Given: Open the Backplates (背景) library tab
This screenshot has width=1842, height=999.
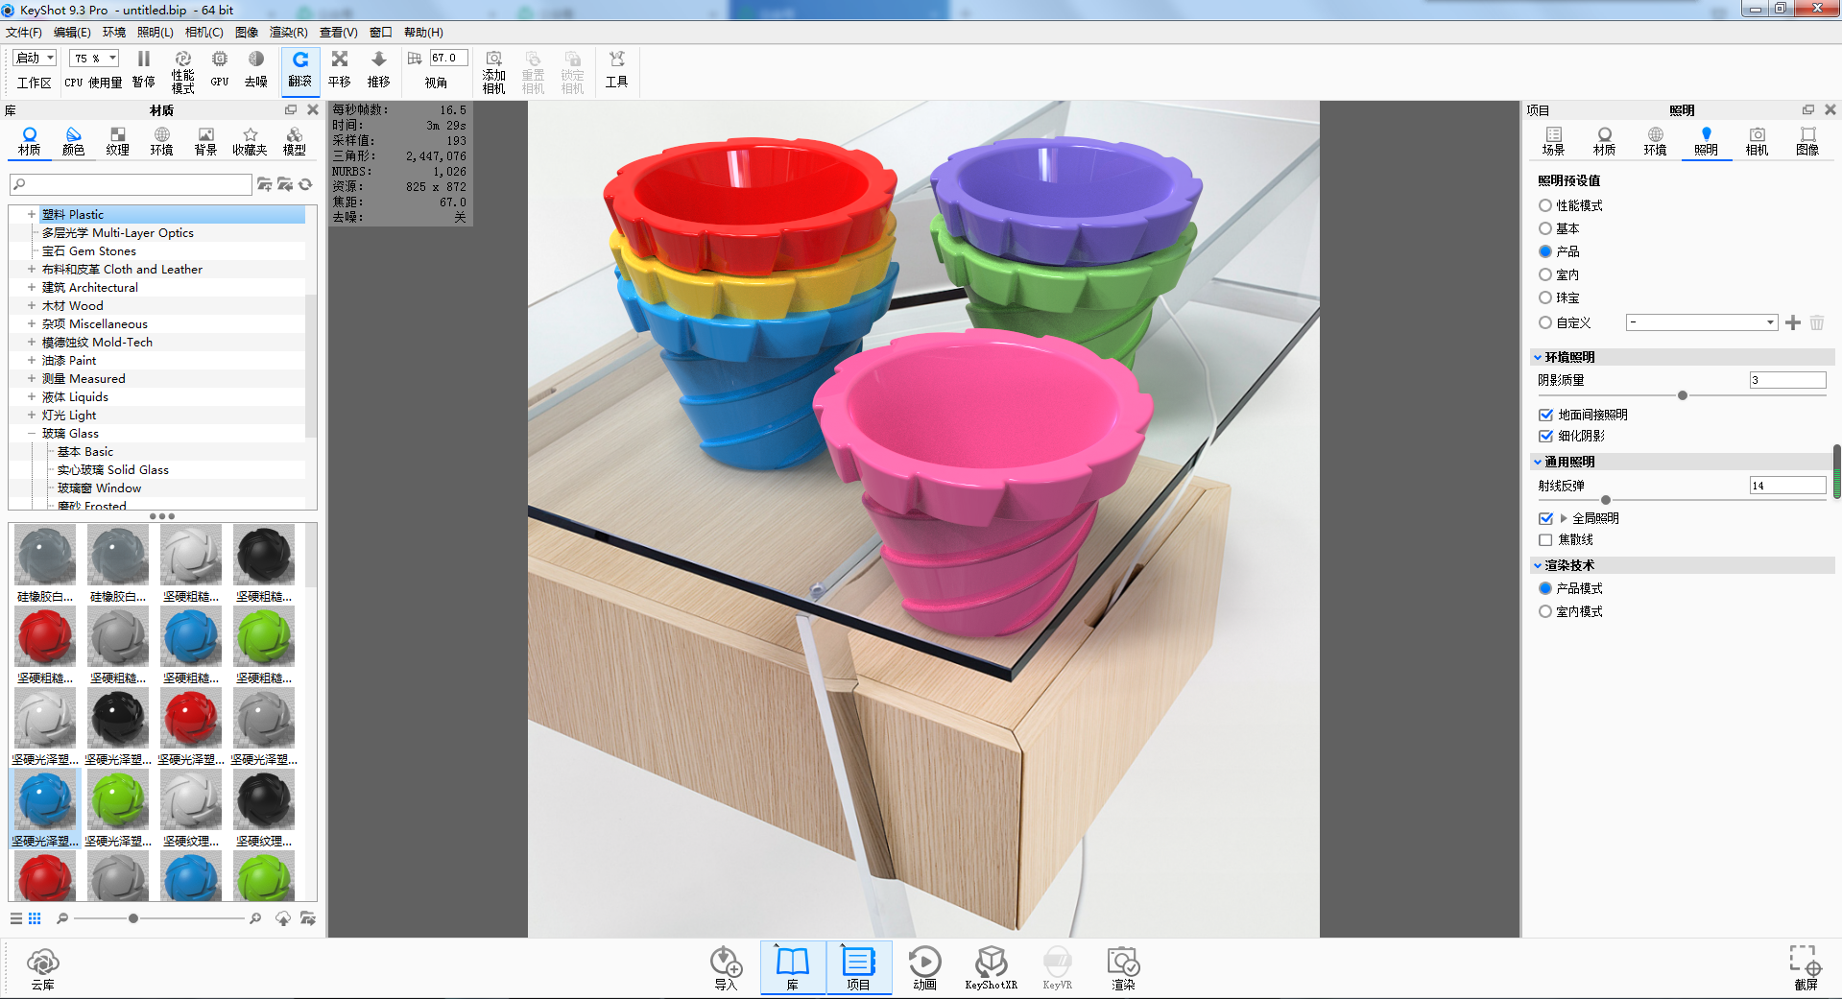Looking at the screenshot, I should (205, 141).
